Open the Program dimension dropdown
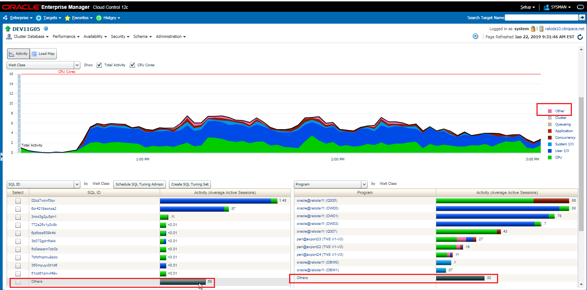The height and width of the screenshot is (290, 587). (x=331, y=184)
